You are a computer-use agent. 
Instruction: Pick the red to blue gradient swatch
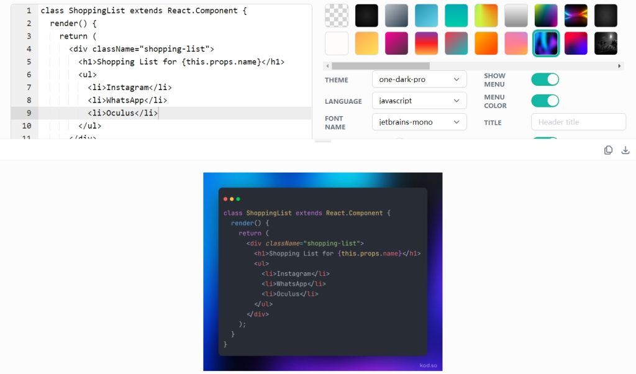point(576,43)
